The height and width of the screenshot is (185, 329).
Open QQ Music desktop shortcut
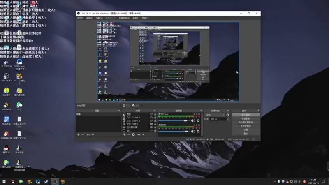point(6,92)
